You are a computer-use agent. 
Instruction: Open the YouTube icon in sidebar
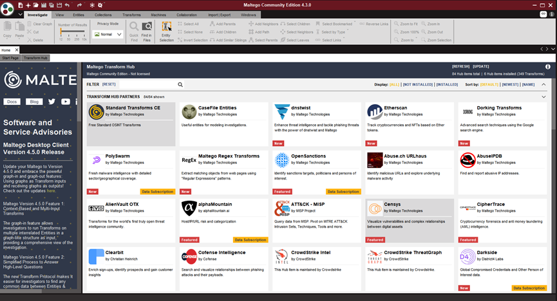tap(66, 102)
